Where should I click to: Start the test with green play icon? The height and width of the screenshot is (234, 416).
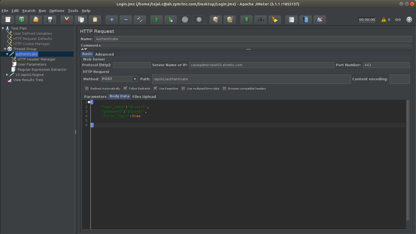tap(157, 20)
